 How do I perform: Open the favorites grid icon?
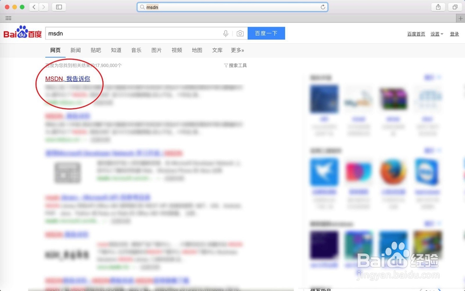tap(8, 18)
